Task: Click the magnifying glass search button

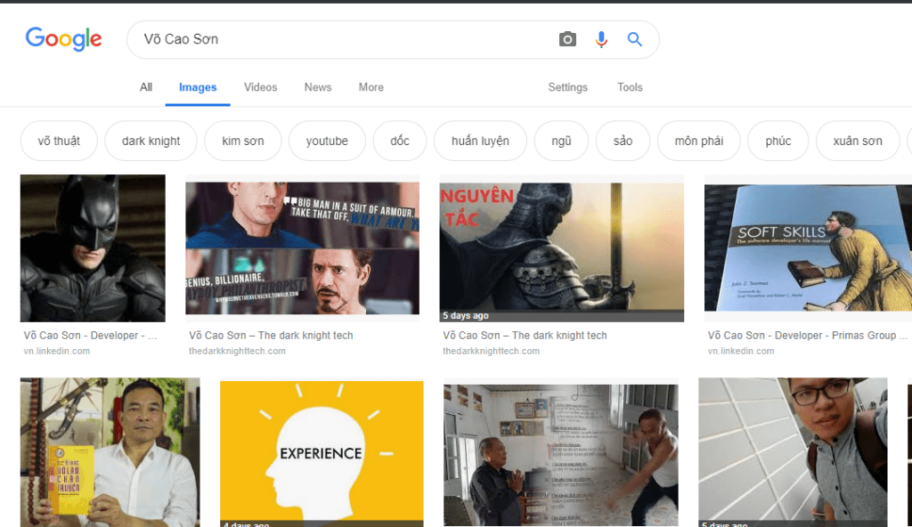Action: (x=634, y=39)
